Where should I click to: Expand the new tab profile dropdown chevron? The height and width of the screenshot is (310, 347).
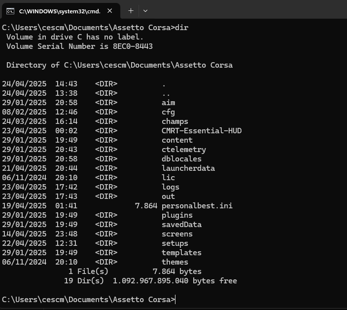[145, 11]
